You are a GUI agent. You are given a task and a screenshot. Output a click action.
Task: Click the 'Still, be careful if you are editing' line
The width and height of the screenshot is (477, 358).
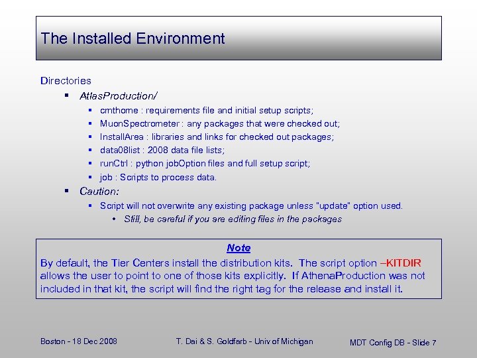click(x=233, y=219)
